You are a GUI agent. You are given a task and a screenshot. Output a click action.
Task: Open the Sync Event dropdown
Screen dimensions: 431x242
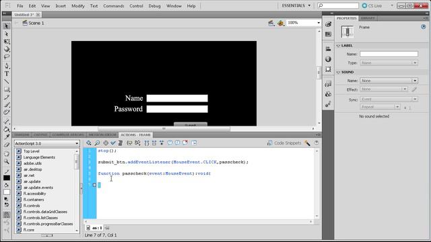[389, 99]
